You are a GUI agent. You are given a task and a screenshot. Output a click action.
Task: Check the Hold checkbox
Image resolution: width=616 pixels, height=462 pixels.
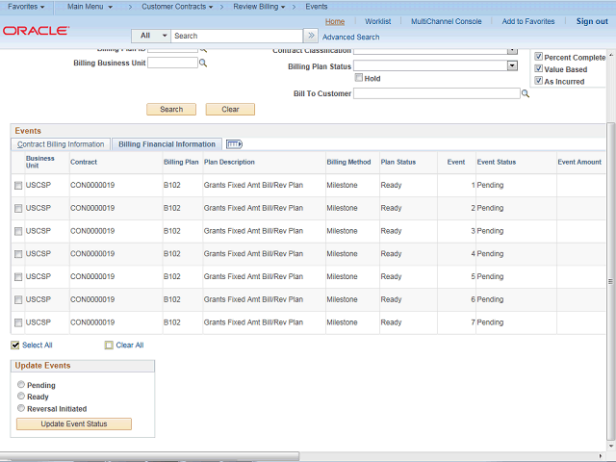(358, 78)
